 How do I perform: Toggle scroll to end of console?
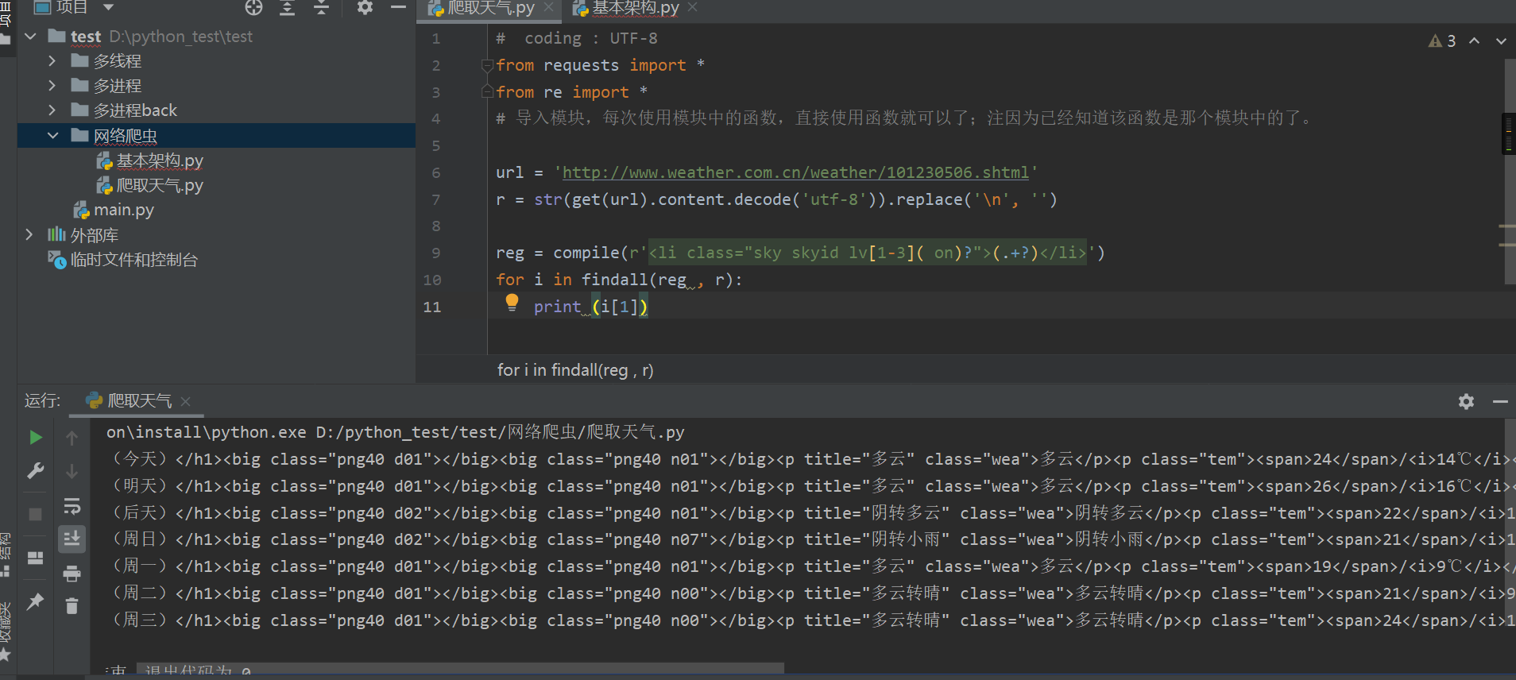tap(72, 539)
